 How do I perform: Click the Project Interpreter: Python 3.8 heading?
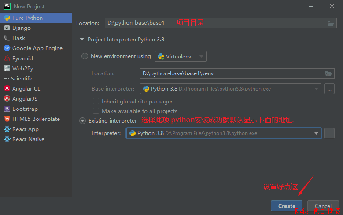pos(126,40)
